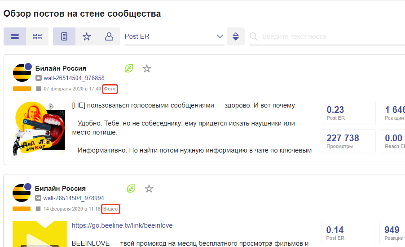
Task: Click date 07 февраля 2020 в 17:40
Action: (72, 89)
